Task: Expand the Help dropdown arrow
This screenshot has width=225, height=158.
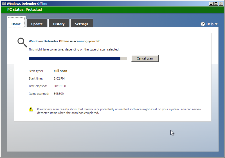Action: pyautogui.click(x=216, y=24)
